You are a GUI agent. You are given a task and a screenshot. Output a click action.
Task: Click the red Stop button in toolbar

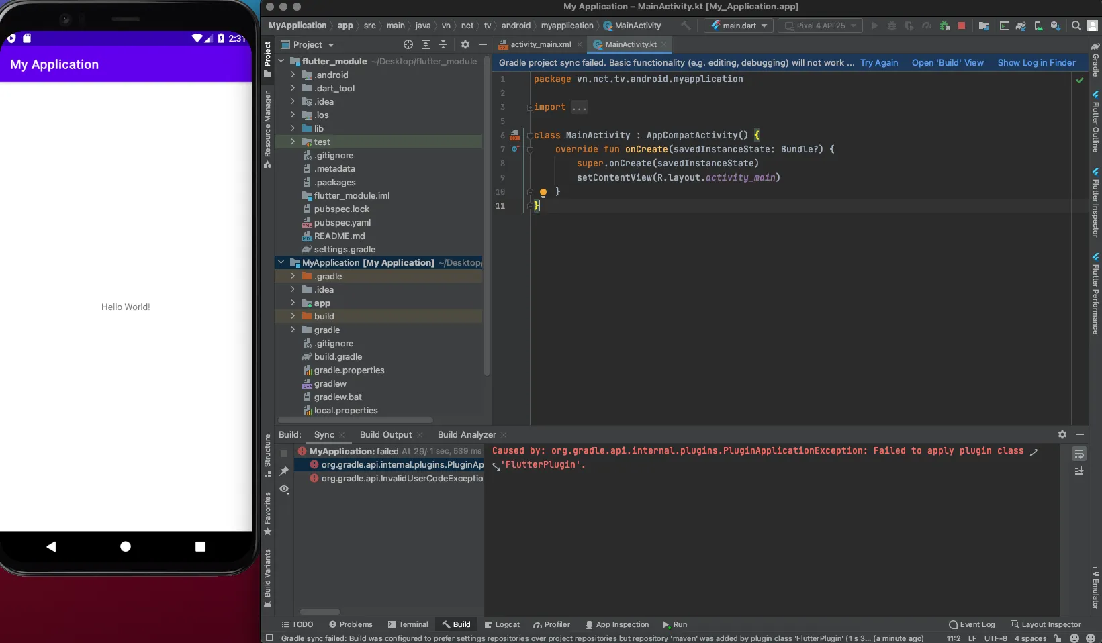point(961,26)
